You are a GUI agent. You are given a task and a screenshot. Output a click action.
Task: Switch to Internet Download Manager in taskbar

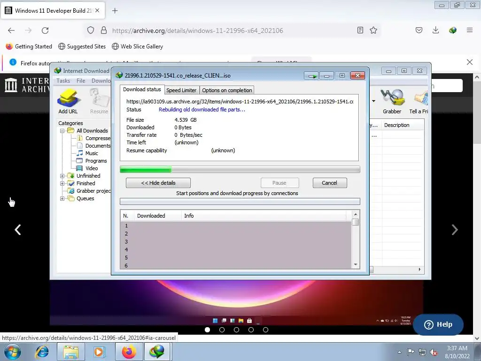(x=157, y=352)
